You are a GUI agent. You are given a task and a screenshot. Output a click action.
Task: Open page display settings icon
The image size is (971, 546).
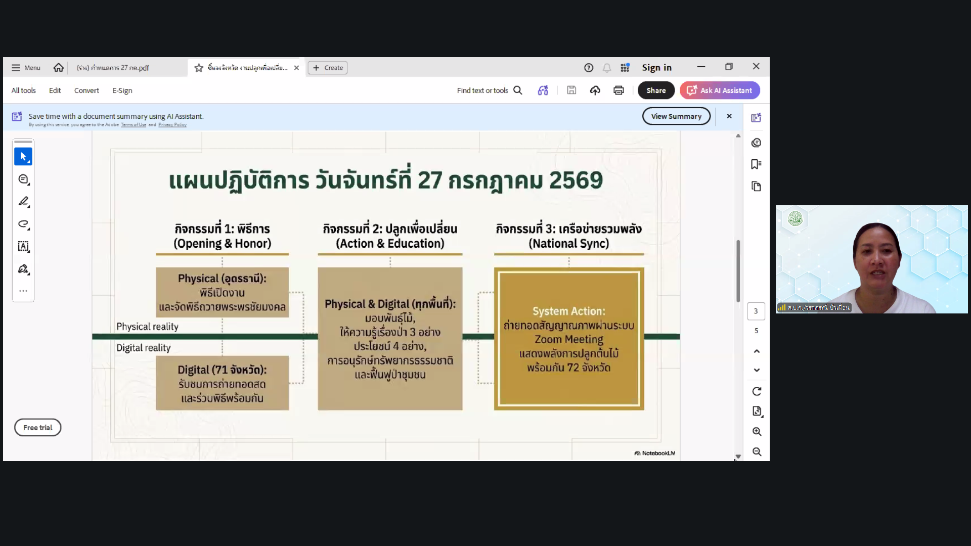click(757, 412)
